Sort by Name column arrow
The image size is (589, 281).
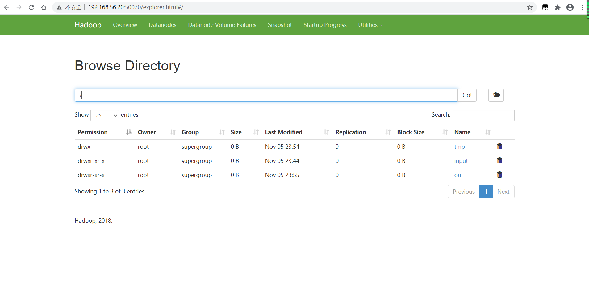pyautogui.click(x=487, y=132)
